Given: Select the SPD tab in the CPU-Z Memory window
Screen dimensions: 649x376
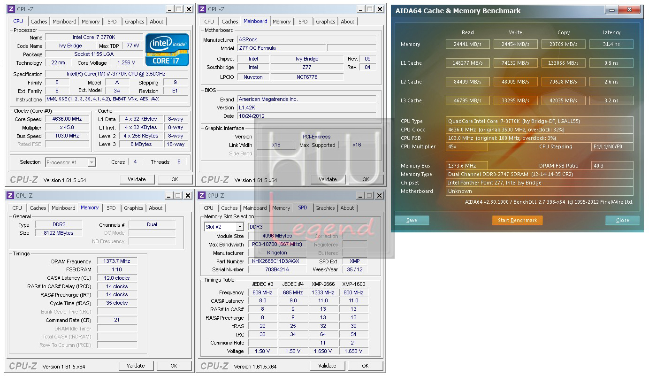Looking at the screenshot, I should (111, 208).
